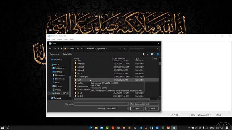Select the CodeIntegrity folder
This screenshot has width=232, height=130.
[116, 77]
